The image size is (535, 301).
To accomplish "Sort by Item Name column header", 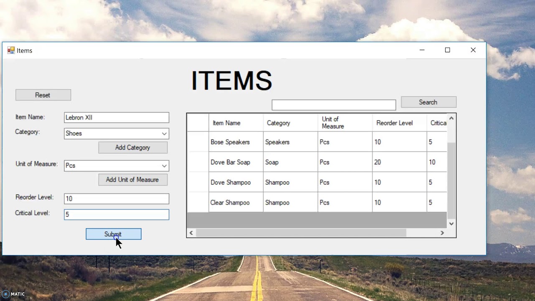I will click(x=236, y=123).
